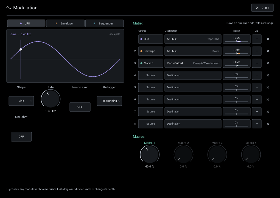Click row 2 Via button
Screen dimensions: 280x198
[x=257, y=51]
